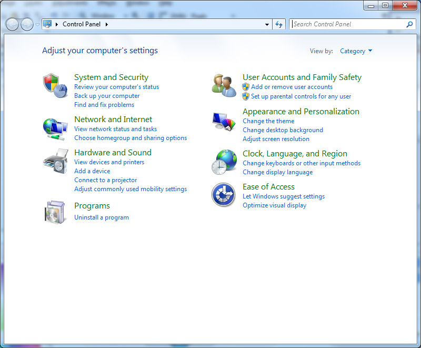
Task: Click the magnifier icon in search box
Action: coord(409,24)
